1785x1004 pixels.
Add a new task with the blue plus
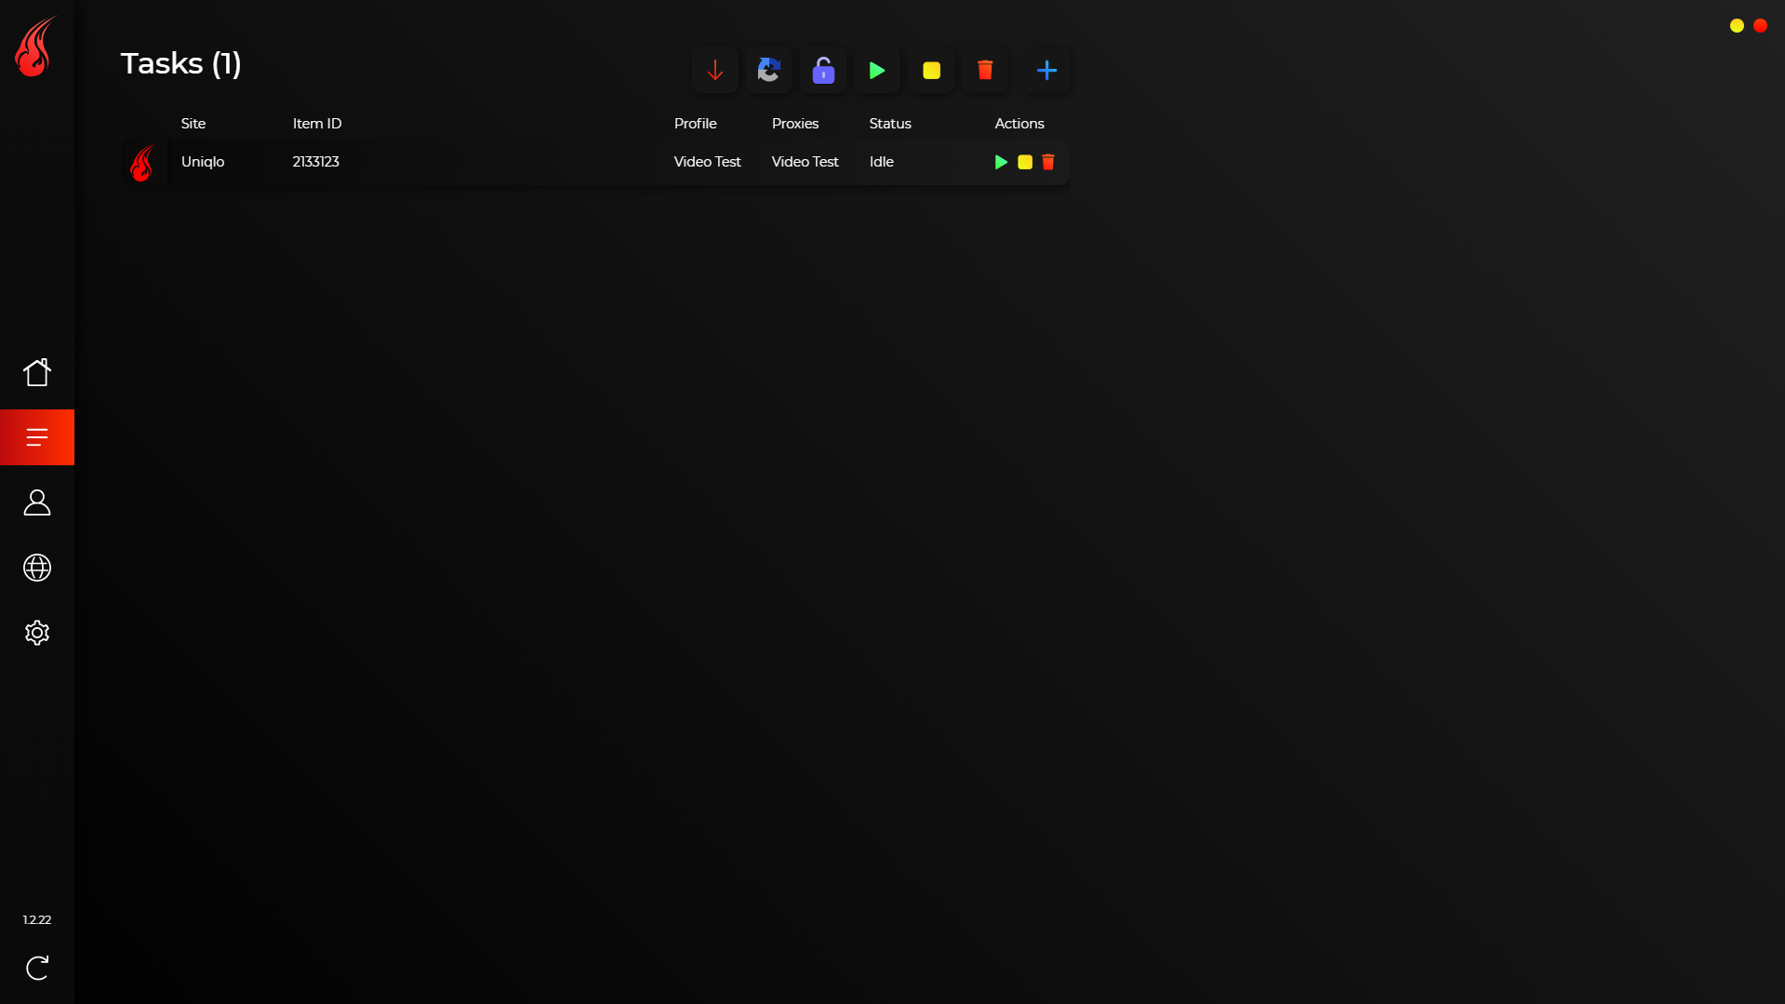point(1046,71)
